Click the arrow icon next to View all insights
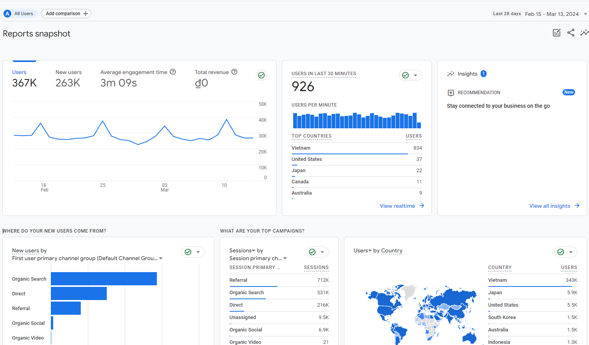The image size is (589, 345). [x=577, y=206]
